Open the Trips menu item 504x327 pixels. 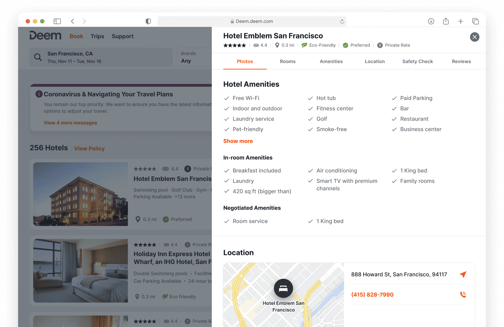[x=97, y=36]
